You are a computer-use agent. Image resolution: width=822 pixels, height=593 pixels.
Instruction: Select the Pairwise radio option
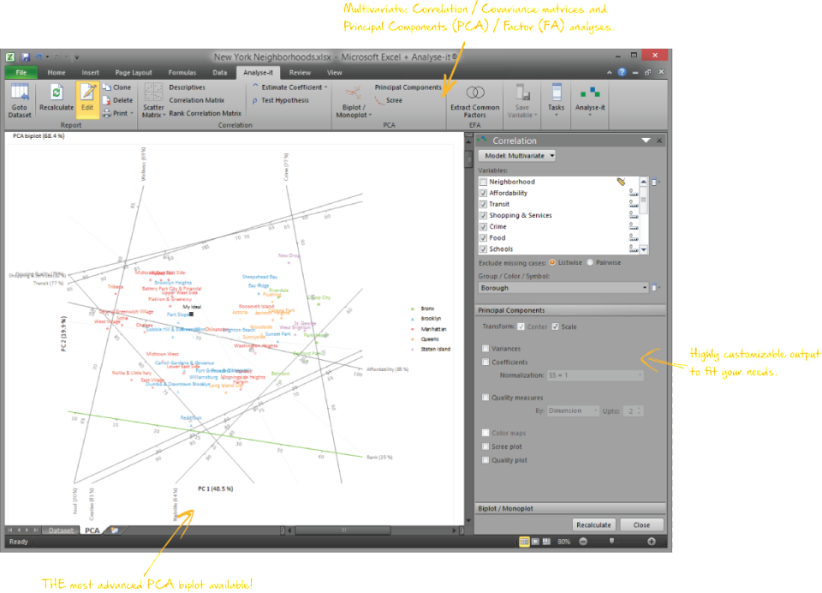point(590,262)
